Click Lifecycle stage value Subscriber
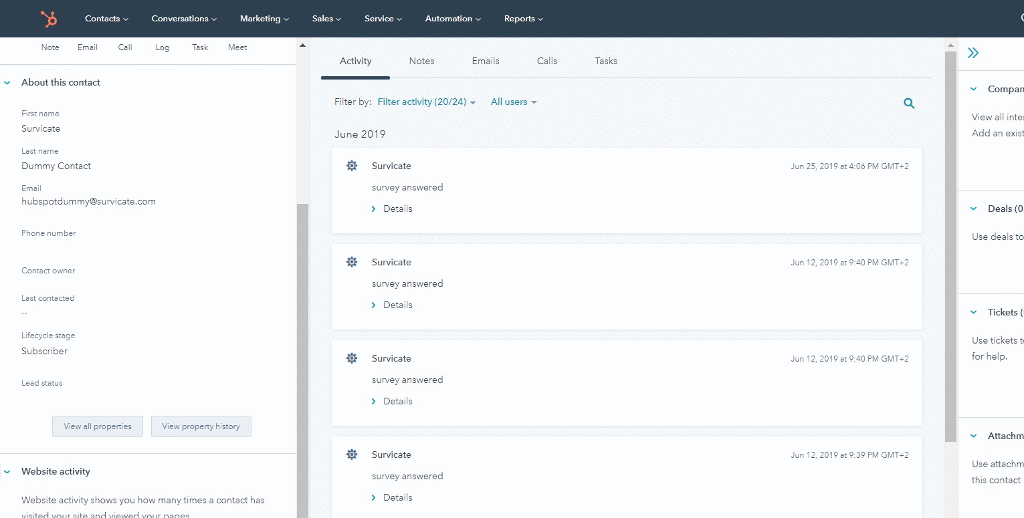 [44, 351]
